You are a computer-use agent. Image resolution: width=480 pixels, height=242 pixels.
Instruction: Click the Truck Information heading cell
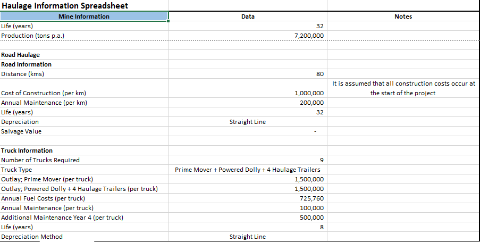tap(27, 151)
